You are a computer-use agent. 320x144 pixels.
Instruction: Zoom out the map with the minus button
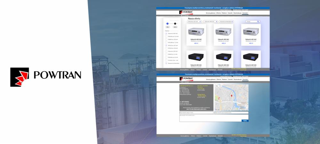[247, 108]
